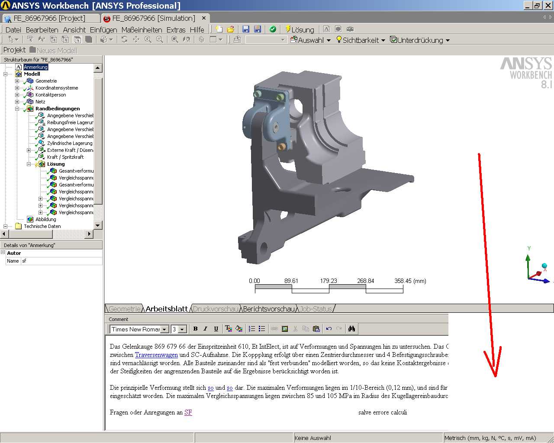Select Technische Daten tree item
The width and height of the screenshot is (554, 443).
coord(42,226)
